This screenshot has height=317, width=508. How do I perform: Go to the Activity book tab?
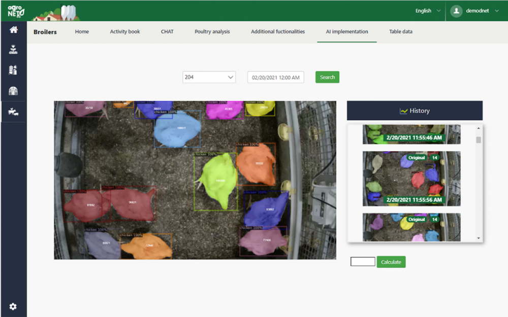[x=125, y=31]
